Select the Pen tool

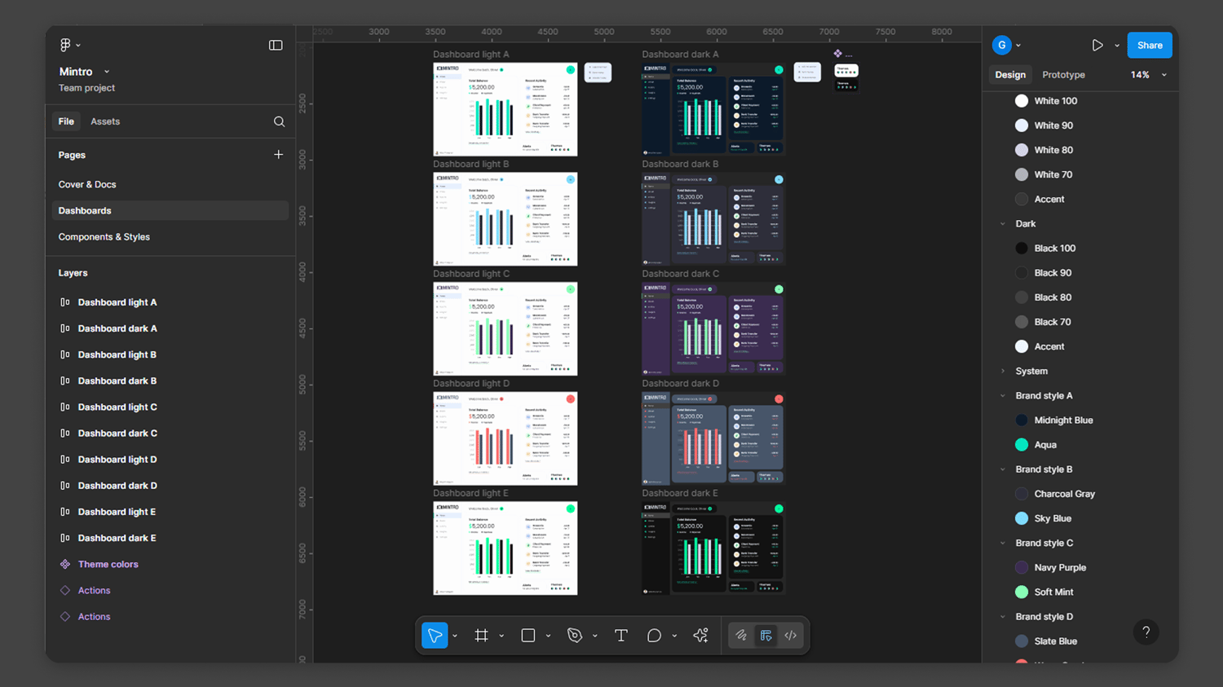[x=575, y=636]
